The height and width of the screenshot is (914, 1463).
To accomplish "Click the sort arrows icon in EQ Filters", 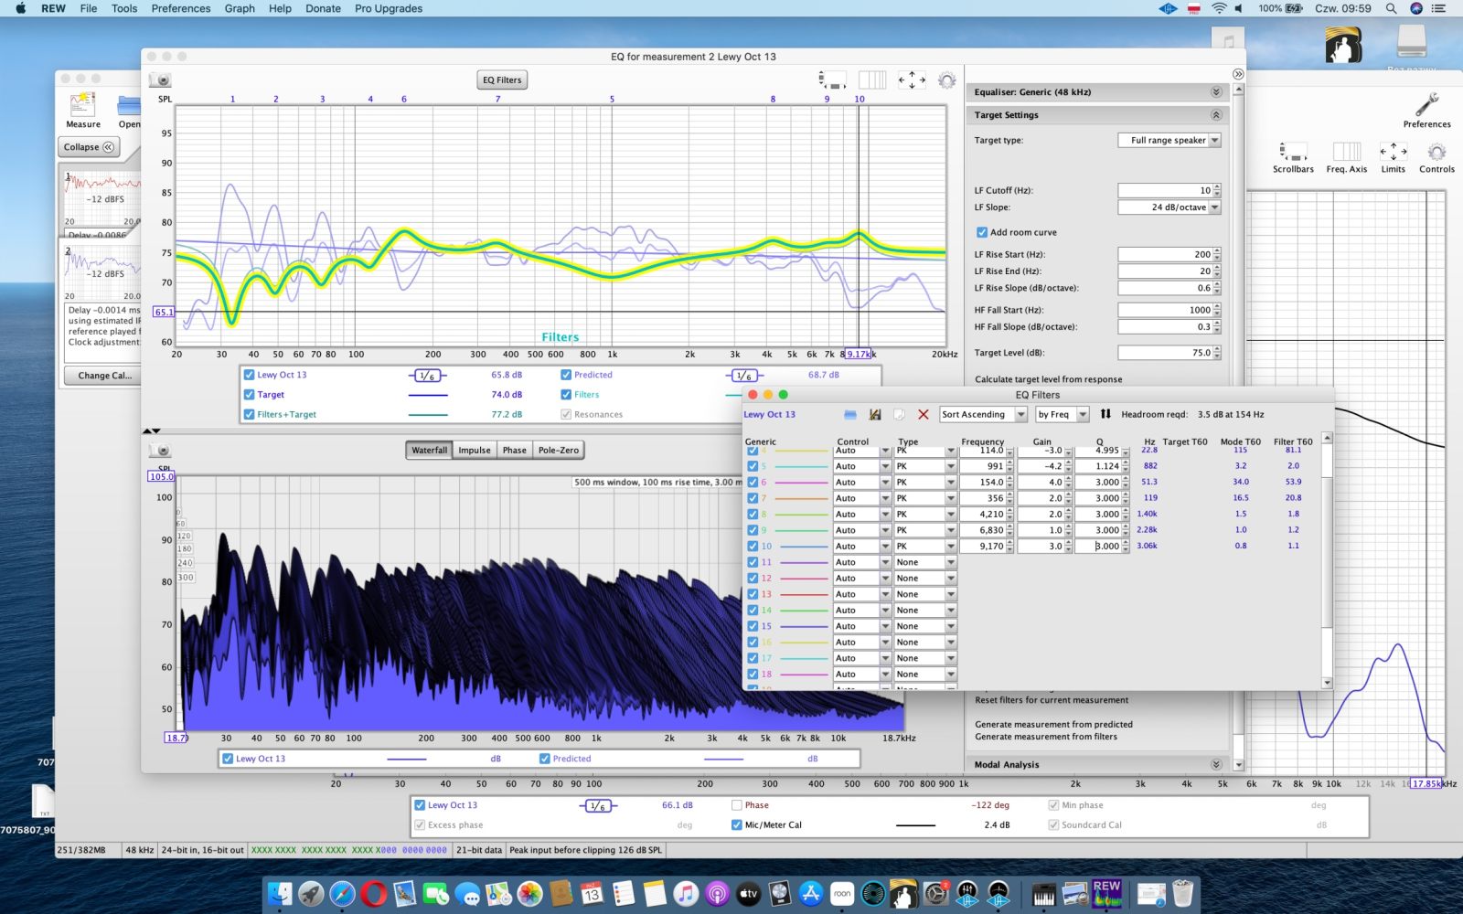I will pyautogui.click(x=1105, y=414).
